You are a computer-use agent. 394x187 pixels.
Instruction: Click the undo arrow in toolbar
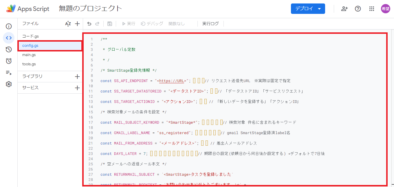pos(89,24)
